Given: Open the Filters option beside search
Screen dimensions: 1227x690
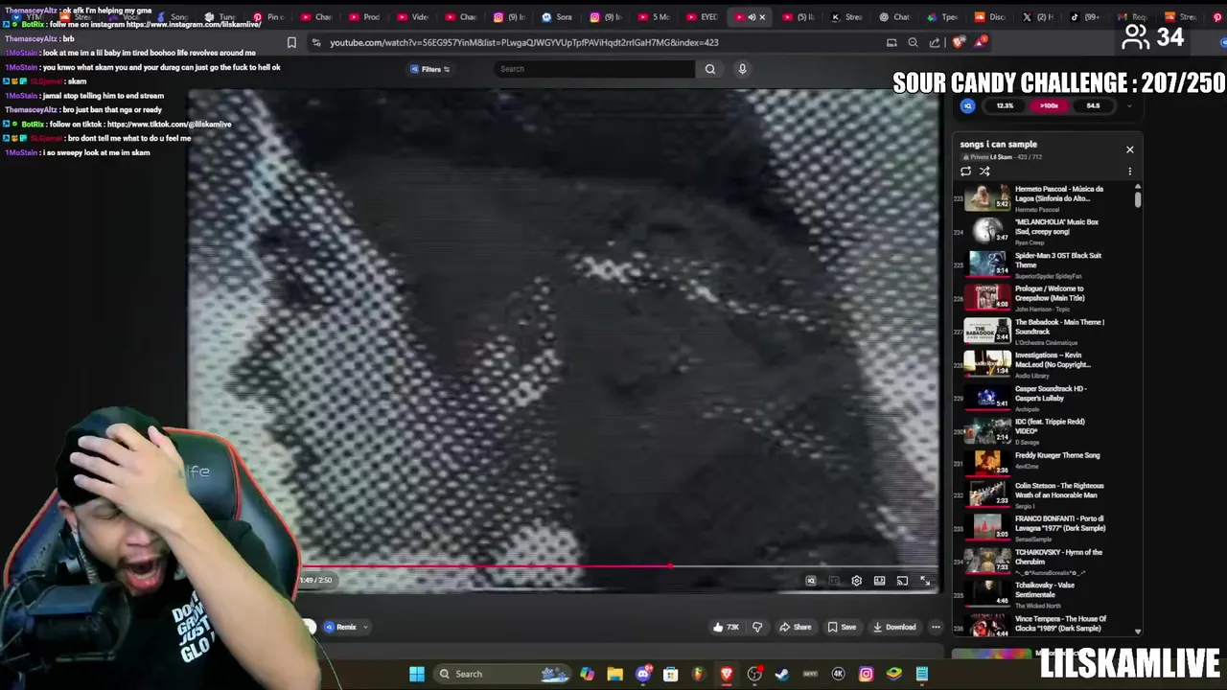Looking at the screenshot, I should (430, 69).
